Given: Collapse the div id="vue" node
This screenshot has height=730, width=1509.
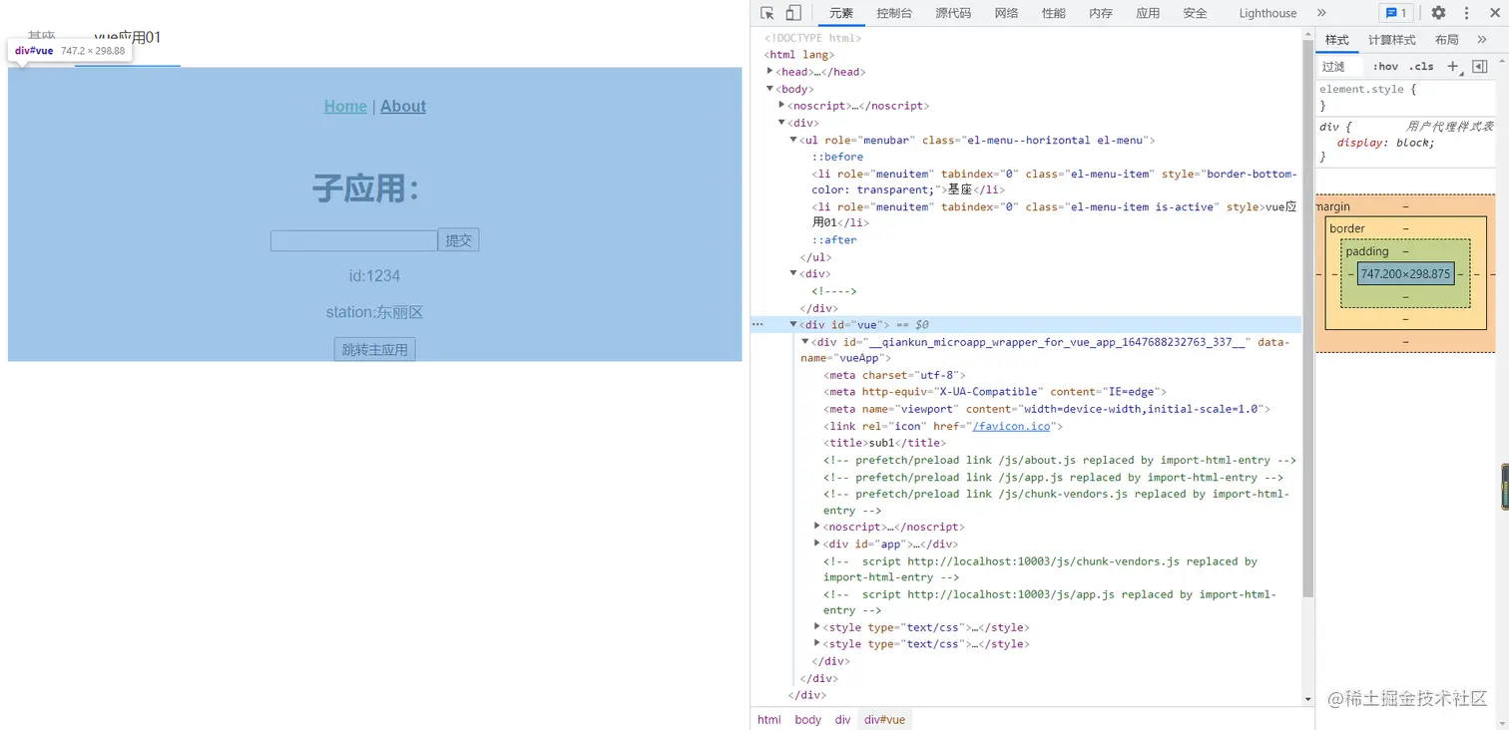Looking at the screenshot, I should tap(794, 324).
